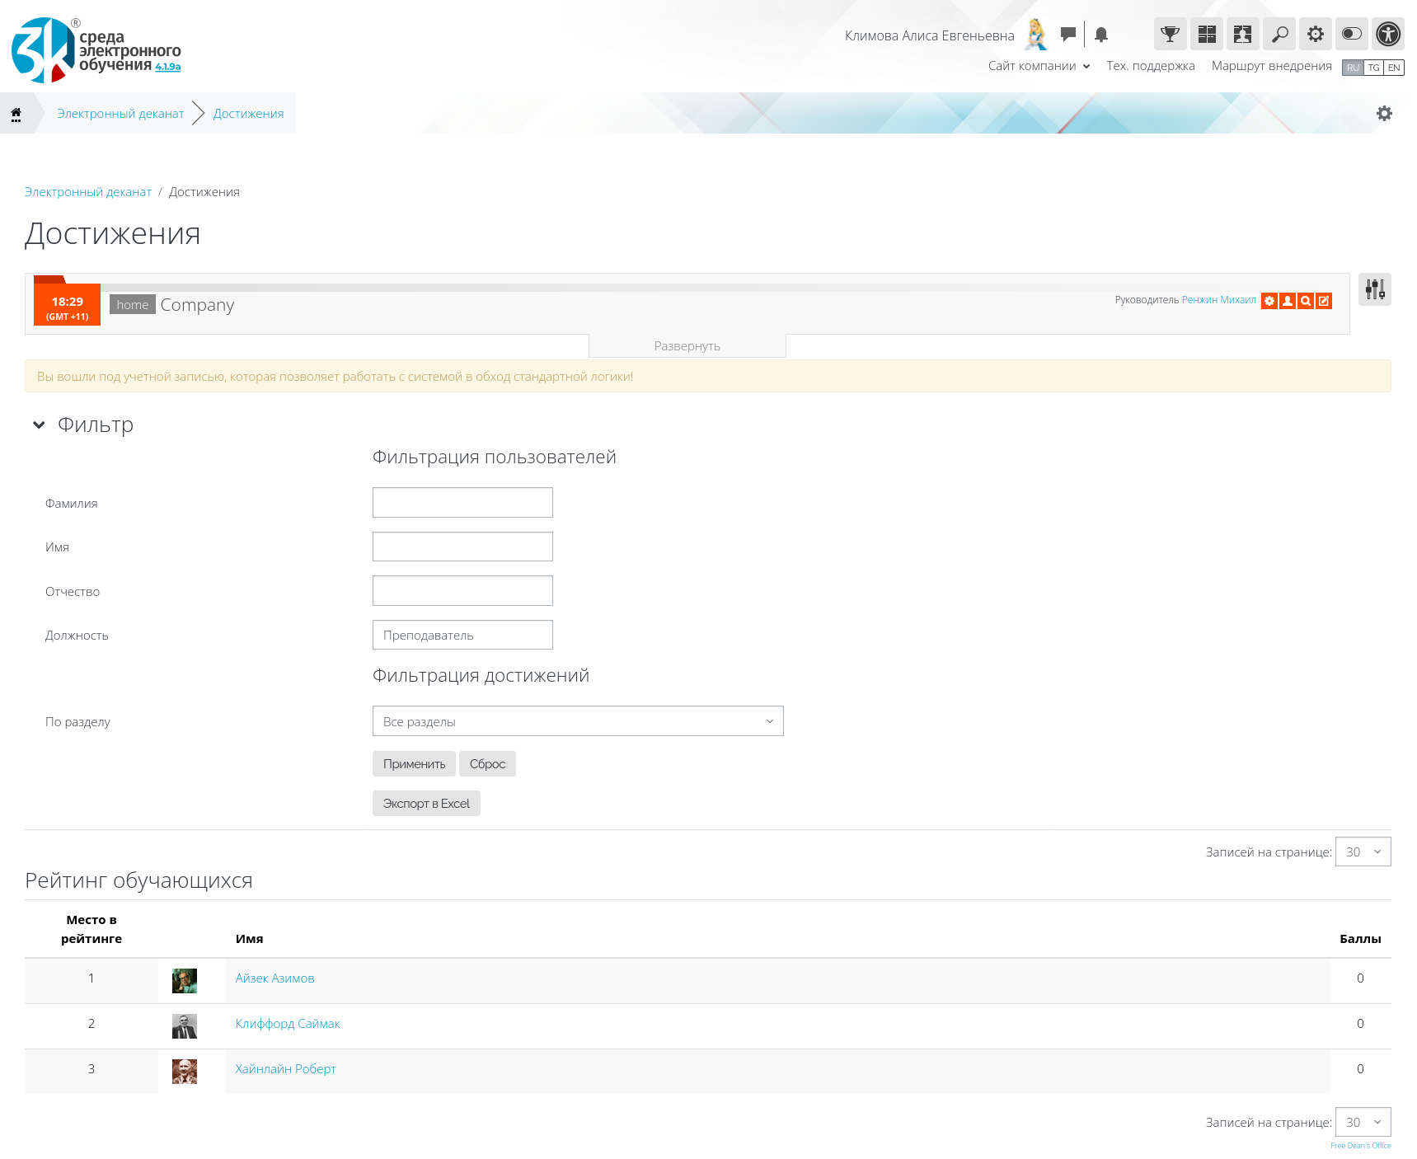Viewport: 1417px width, 1159px height.
Task: Open Айзек Азимов's profile link
Action: pos(274,978)
